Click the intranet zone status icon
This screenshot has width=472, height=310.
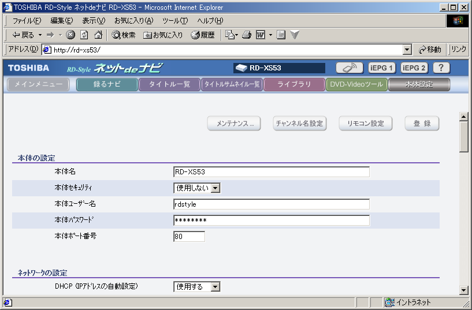coord(390,302)
